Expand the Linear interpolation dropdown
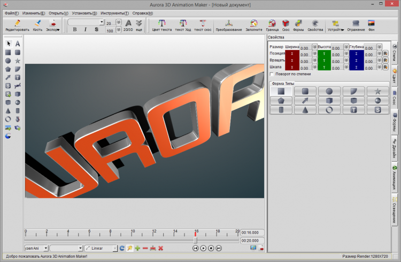This screenshot has height=262, width=401. click(x=114, y=248)
